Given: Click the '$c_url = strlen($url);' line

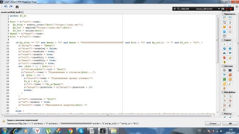Looking at the screenshot, I should tap(28, 31).
